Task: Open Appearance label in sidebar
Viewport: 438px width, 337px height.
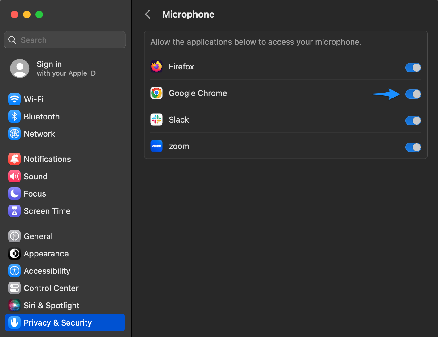Action: coord(46,254)
